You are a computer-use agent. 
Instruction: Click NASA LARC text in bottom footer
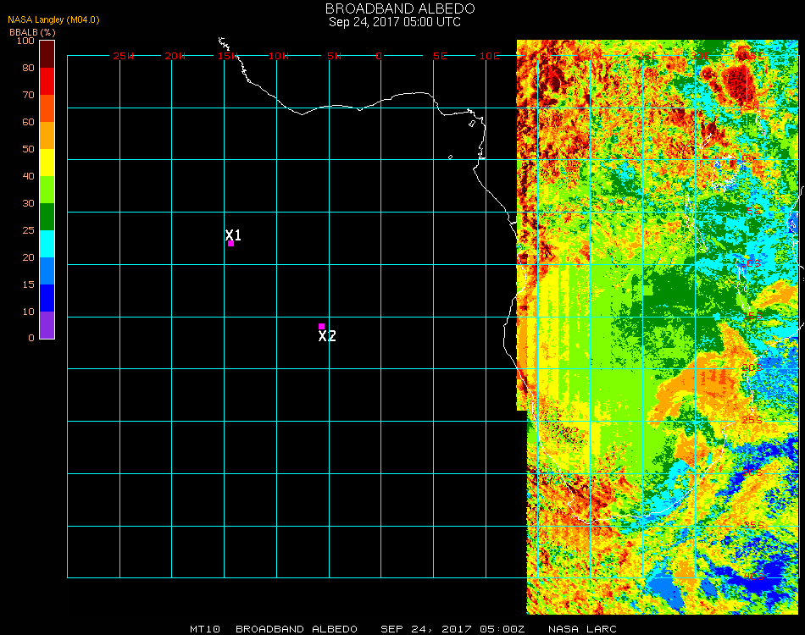point(582,629)
